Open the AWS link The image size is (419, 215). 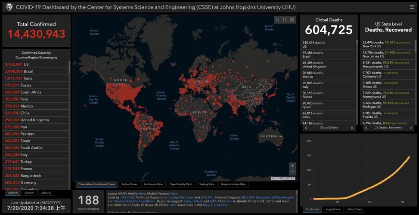click(213, 201)
